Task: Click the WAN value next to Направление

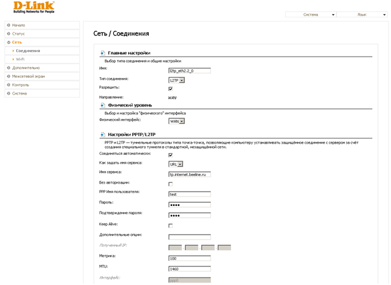Action: 172,98
